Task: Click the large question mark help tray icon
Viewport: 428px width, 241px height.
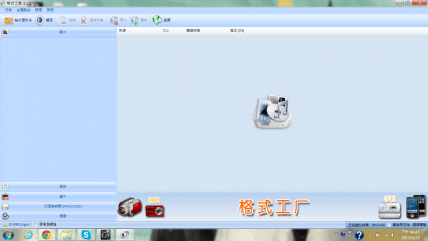Action: pyautogui.click(x=359, y=235)
